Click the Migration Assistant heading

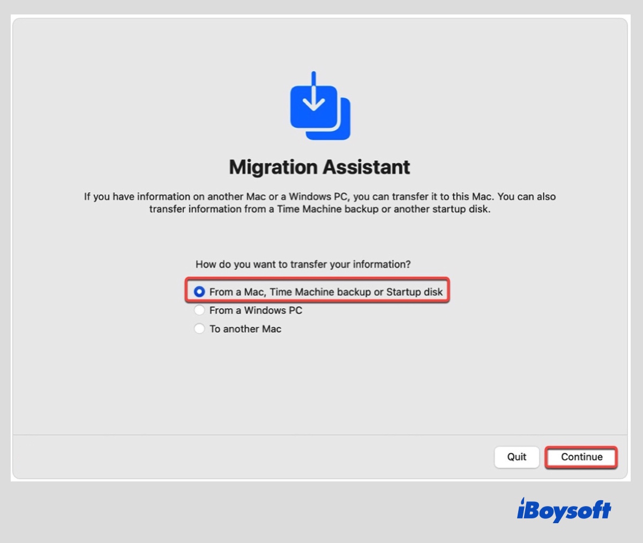(319, 167)
